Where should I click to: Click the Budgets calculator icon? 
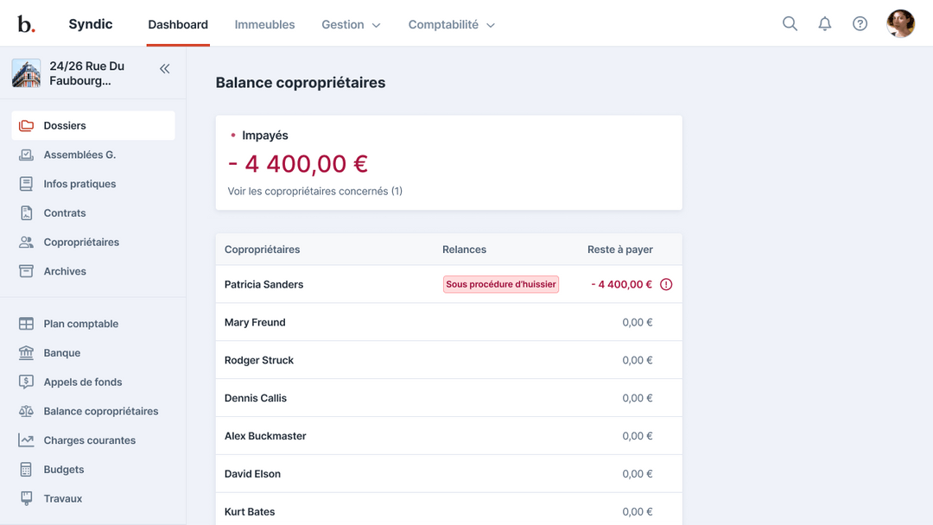(x=27, y=470)
